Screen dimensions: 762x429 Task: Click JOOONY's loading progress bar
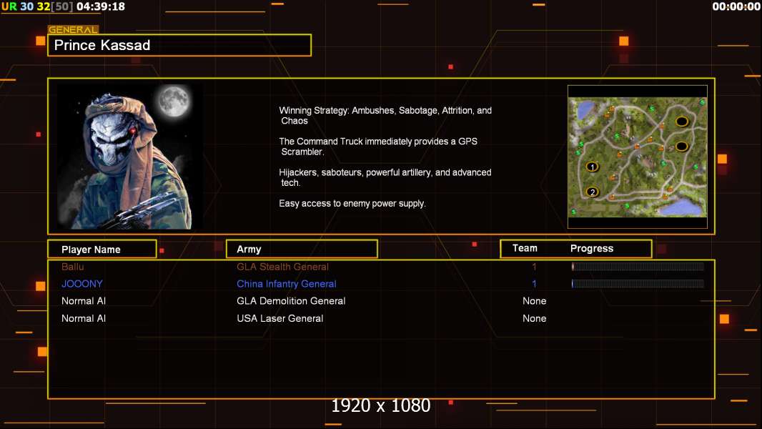(638, 283)
